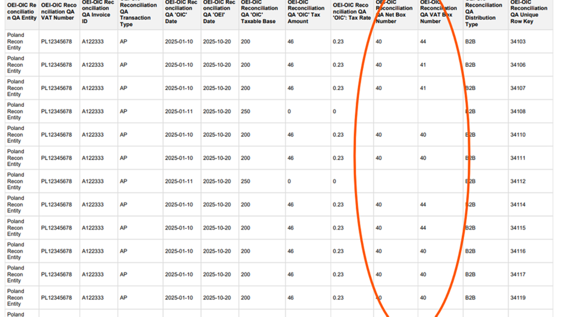Click the Unique Row Key cell 34103

518,42
